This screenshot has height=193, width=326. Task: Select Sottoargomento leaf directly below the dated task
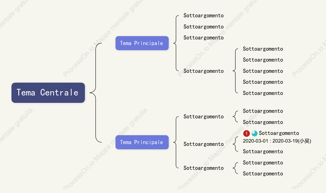tap(263, 151)
